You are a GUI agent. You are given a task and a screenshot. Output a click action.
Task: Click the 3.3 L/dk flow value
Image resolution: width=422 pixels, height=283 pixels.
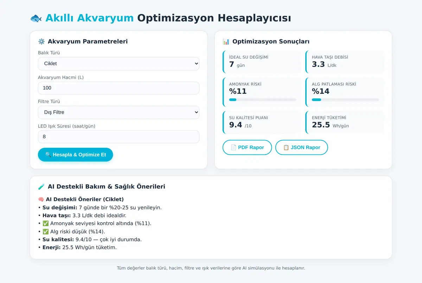coord(324,64)
